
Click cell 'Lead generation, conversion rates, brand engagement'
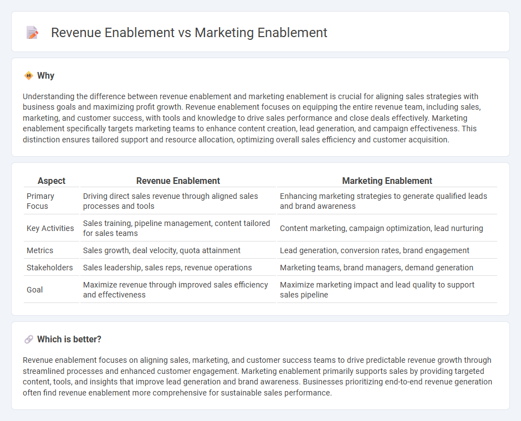[x=387, y=250]
